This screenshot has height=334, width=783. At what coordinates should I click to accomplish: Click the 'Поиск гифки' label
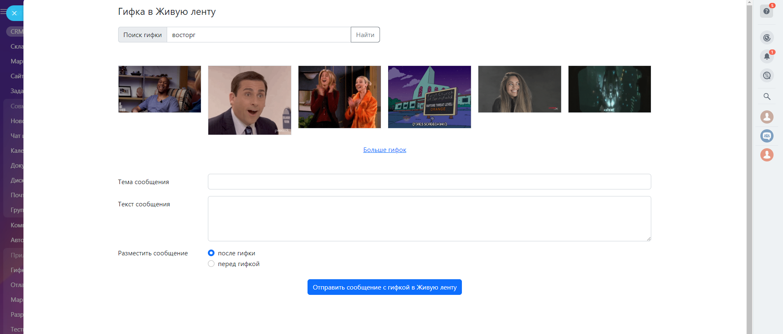click(x=142, y=35)
